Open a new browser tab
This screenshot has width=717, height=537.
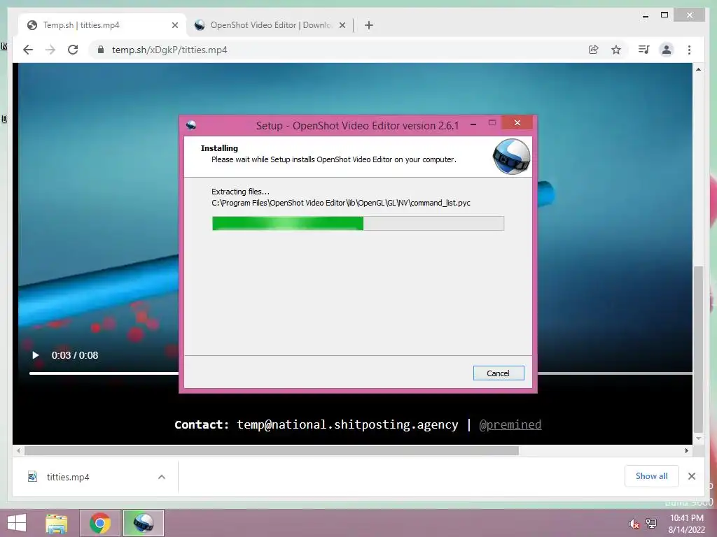tap(369, 25)
